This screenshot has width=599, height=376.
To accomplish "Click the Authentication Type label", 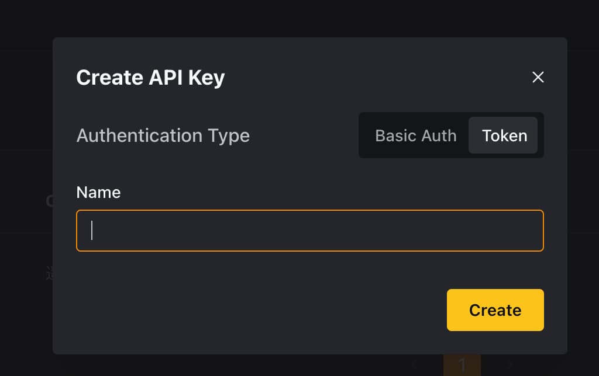I will click(x=163, y=136).
